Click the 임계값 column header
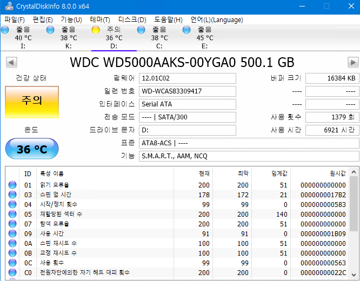This screenshot has width=360, height=281. (279, 173)
